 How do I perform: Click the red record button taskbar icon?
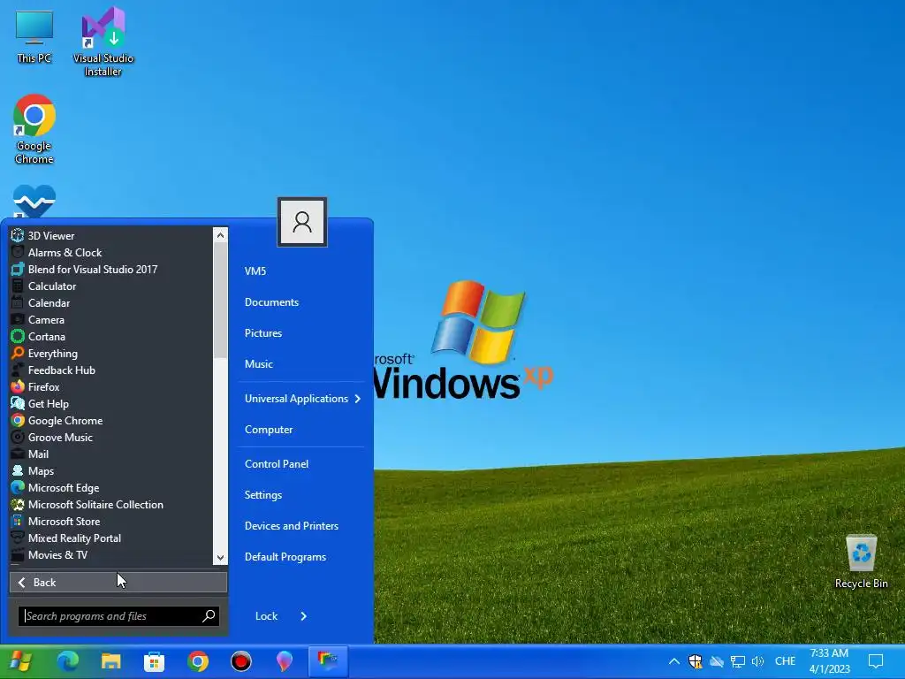[x=240, y=661]
